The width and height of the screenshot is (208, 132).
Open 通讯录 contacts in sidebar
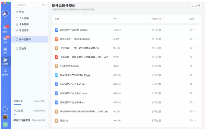pos(5,71)
